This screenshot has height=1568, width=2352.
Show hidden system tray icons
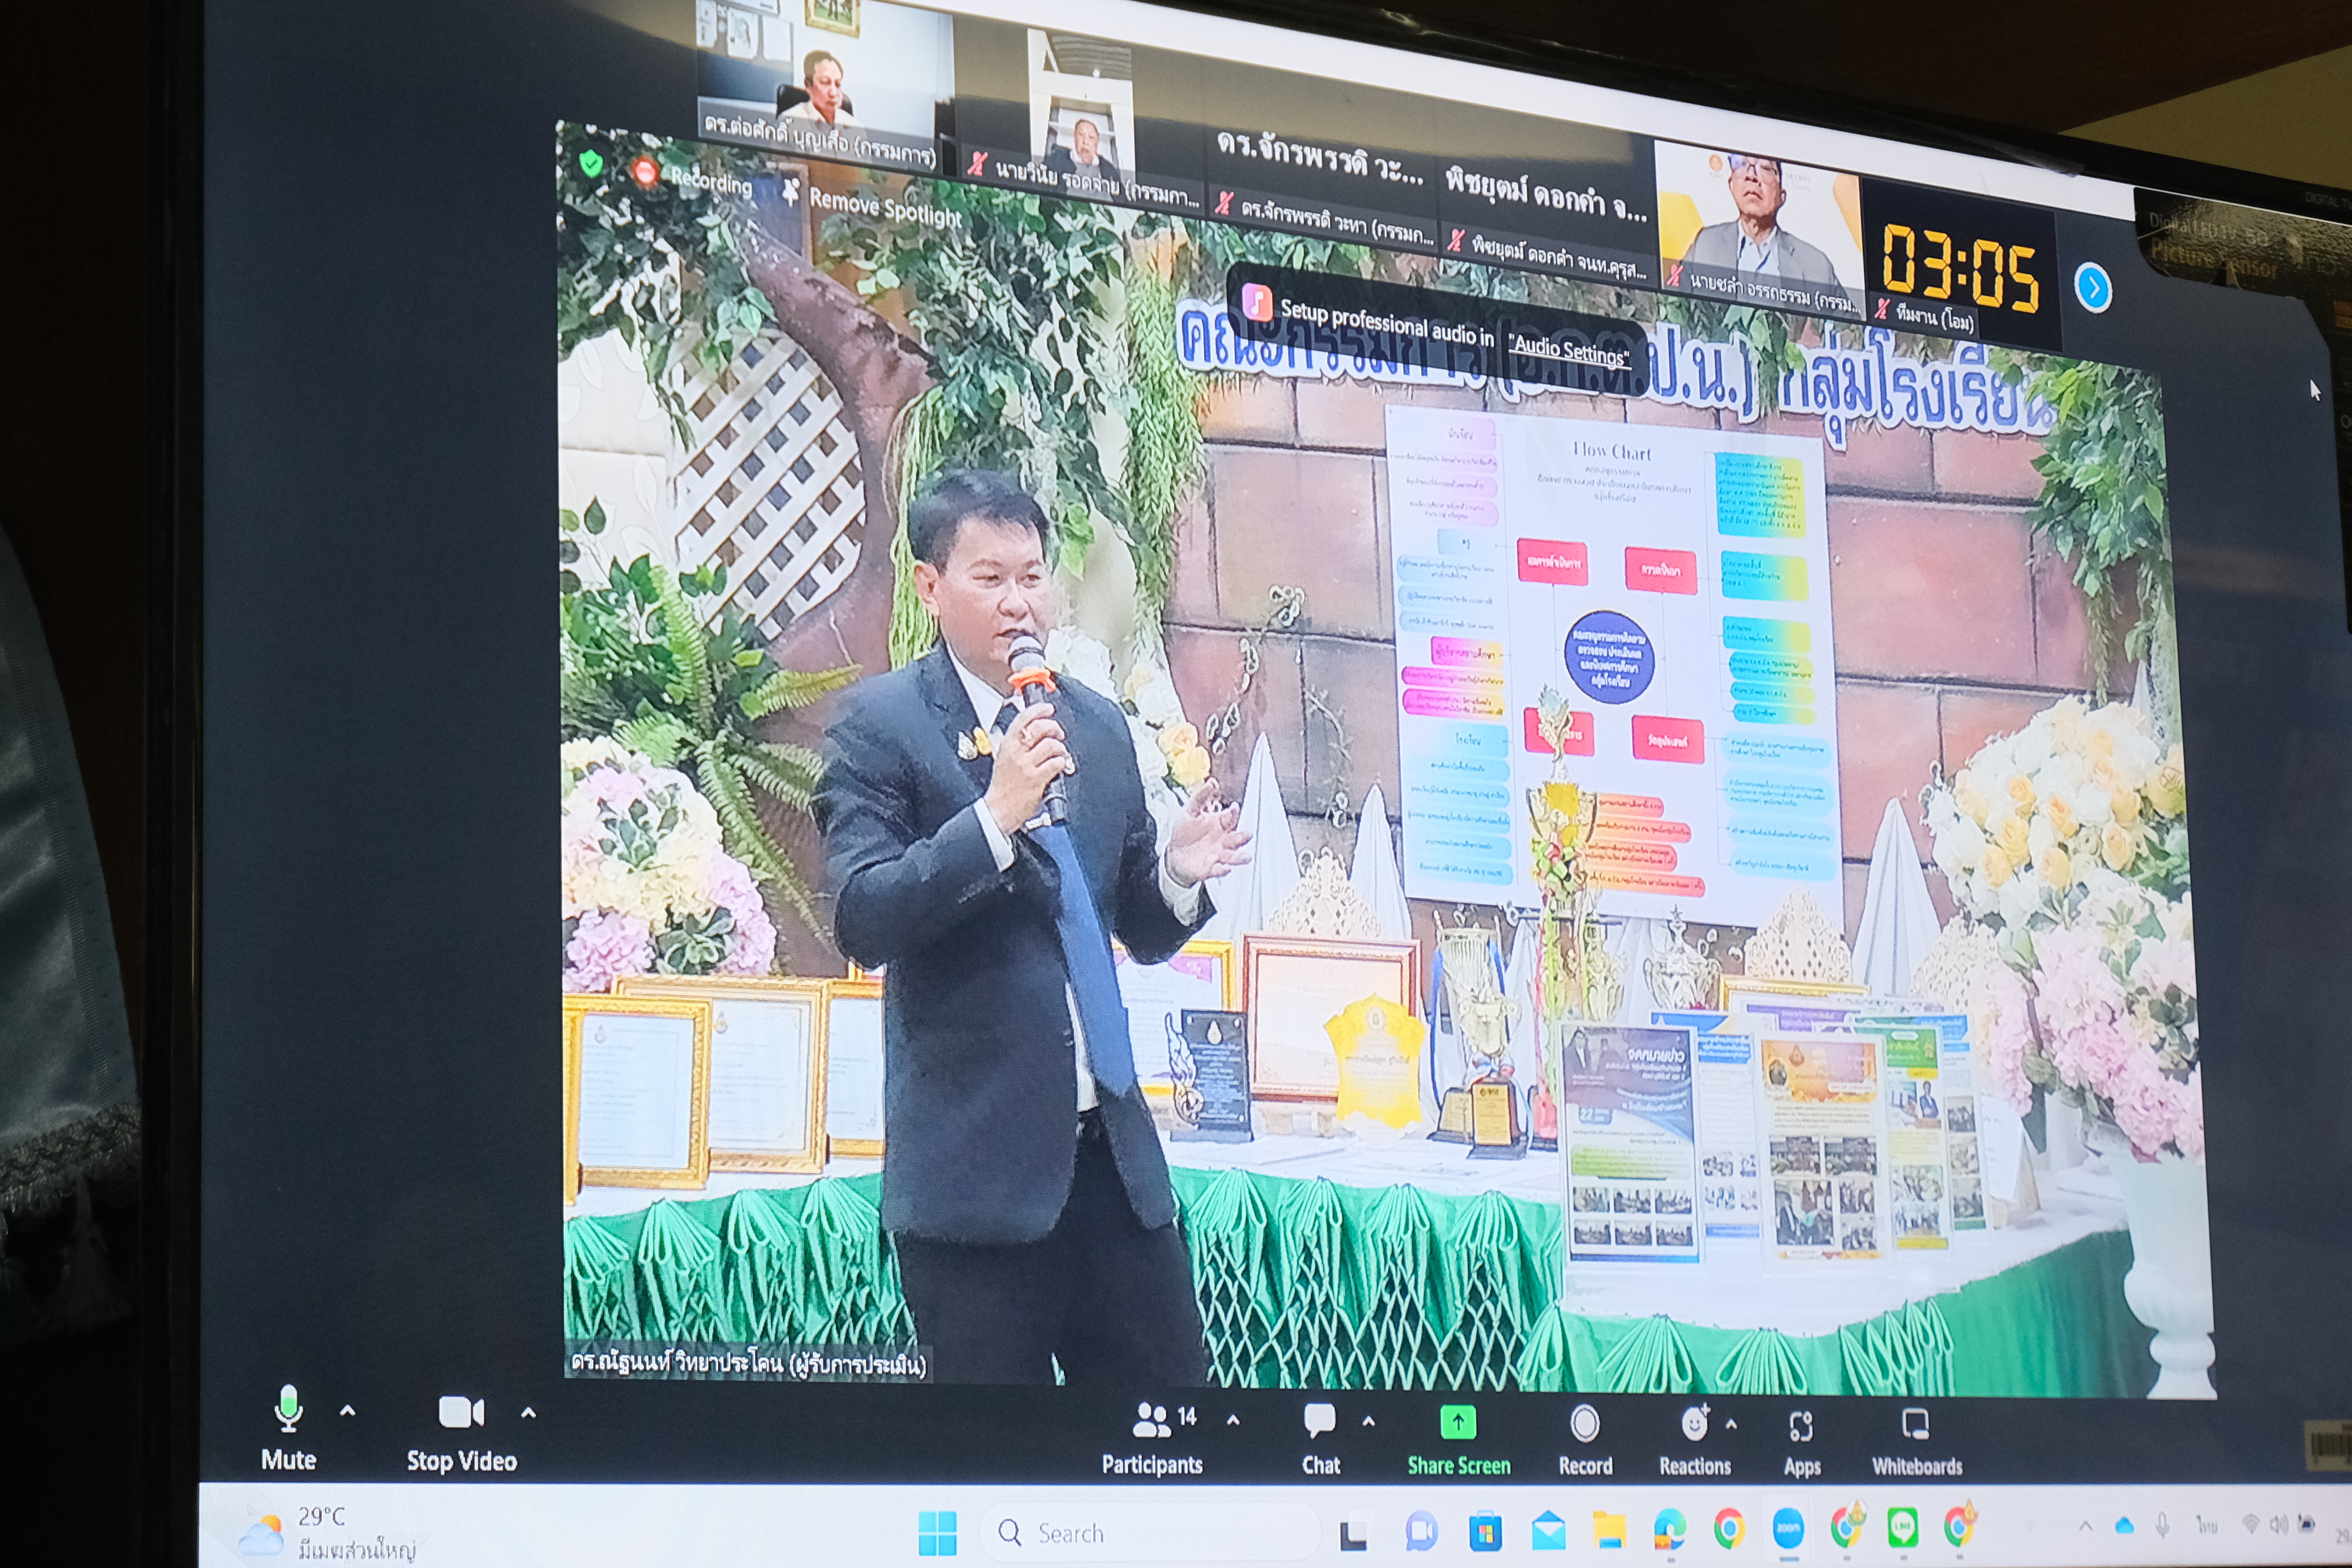[x=2085, y=1526]
